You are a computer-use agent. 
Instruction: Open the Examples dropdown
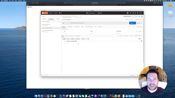(x=139, y=20)
